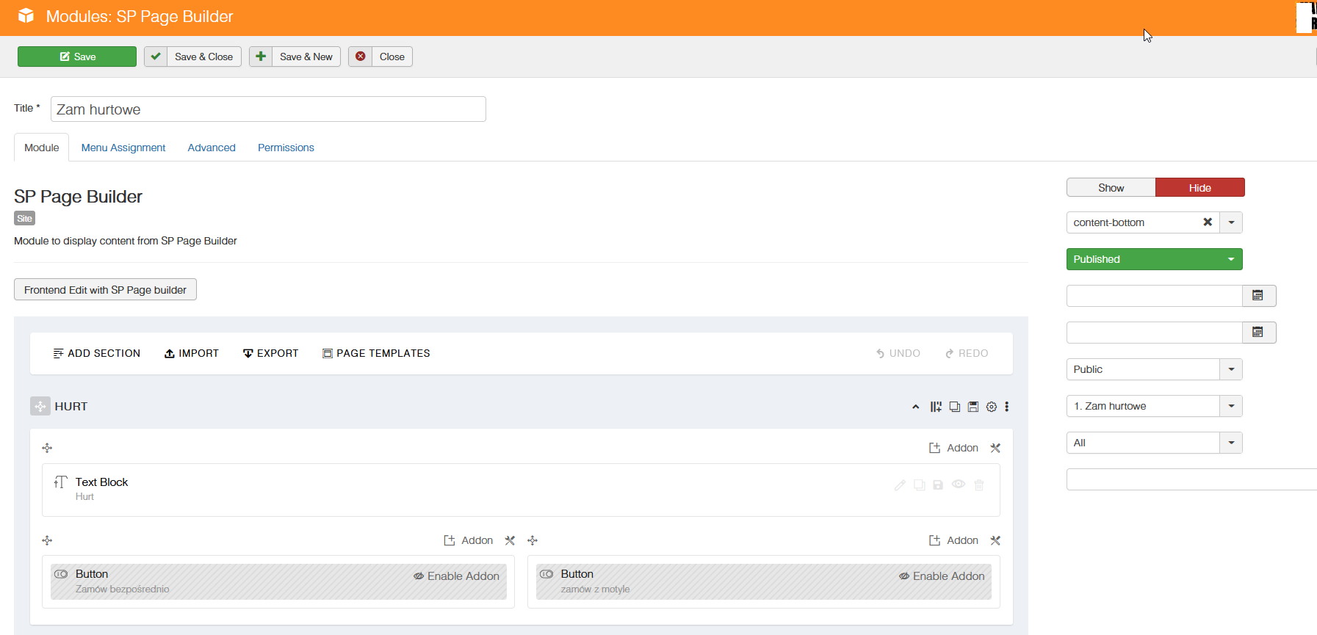Set the module title display to Hide
The height and width of the screenshot is (635, 1317).
1199,188
